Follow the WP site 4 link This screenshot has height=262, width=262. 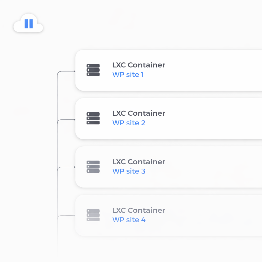[x=129, y=220]
